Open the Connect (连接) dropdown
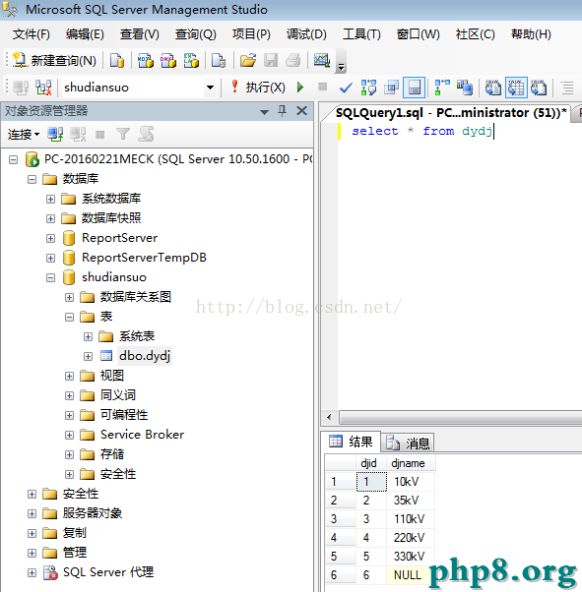This screenshot has width=582, height=592. tap(24, 135)
